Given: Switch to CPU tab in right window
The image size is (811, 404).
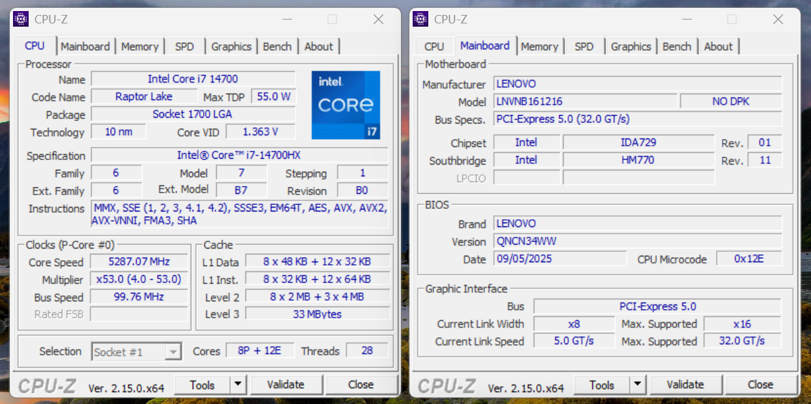Looking at the screenshot, I should tap(433, 47).
